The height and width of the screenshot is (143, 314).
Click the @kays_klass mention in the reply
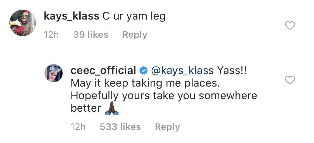point(182,70)
